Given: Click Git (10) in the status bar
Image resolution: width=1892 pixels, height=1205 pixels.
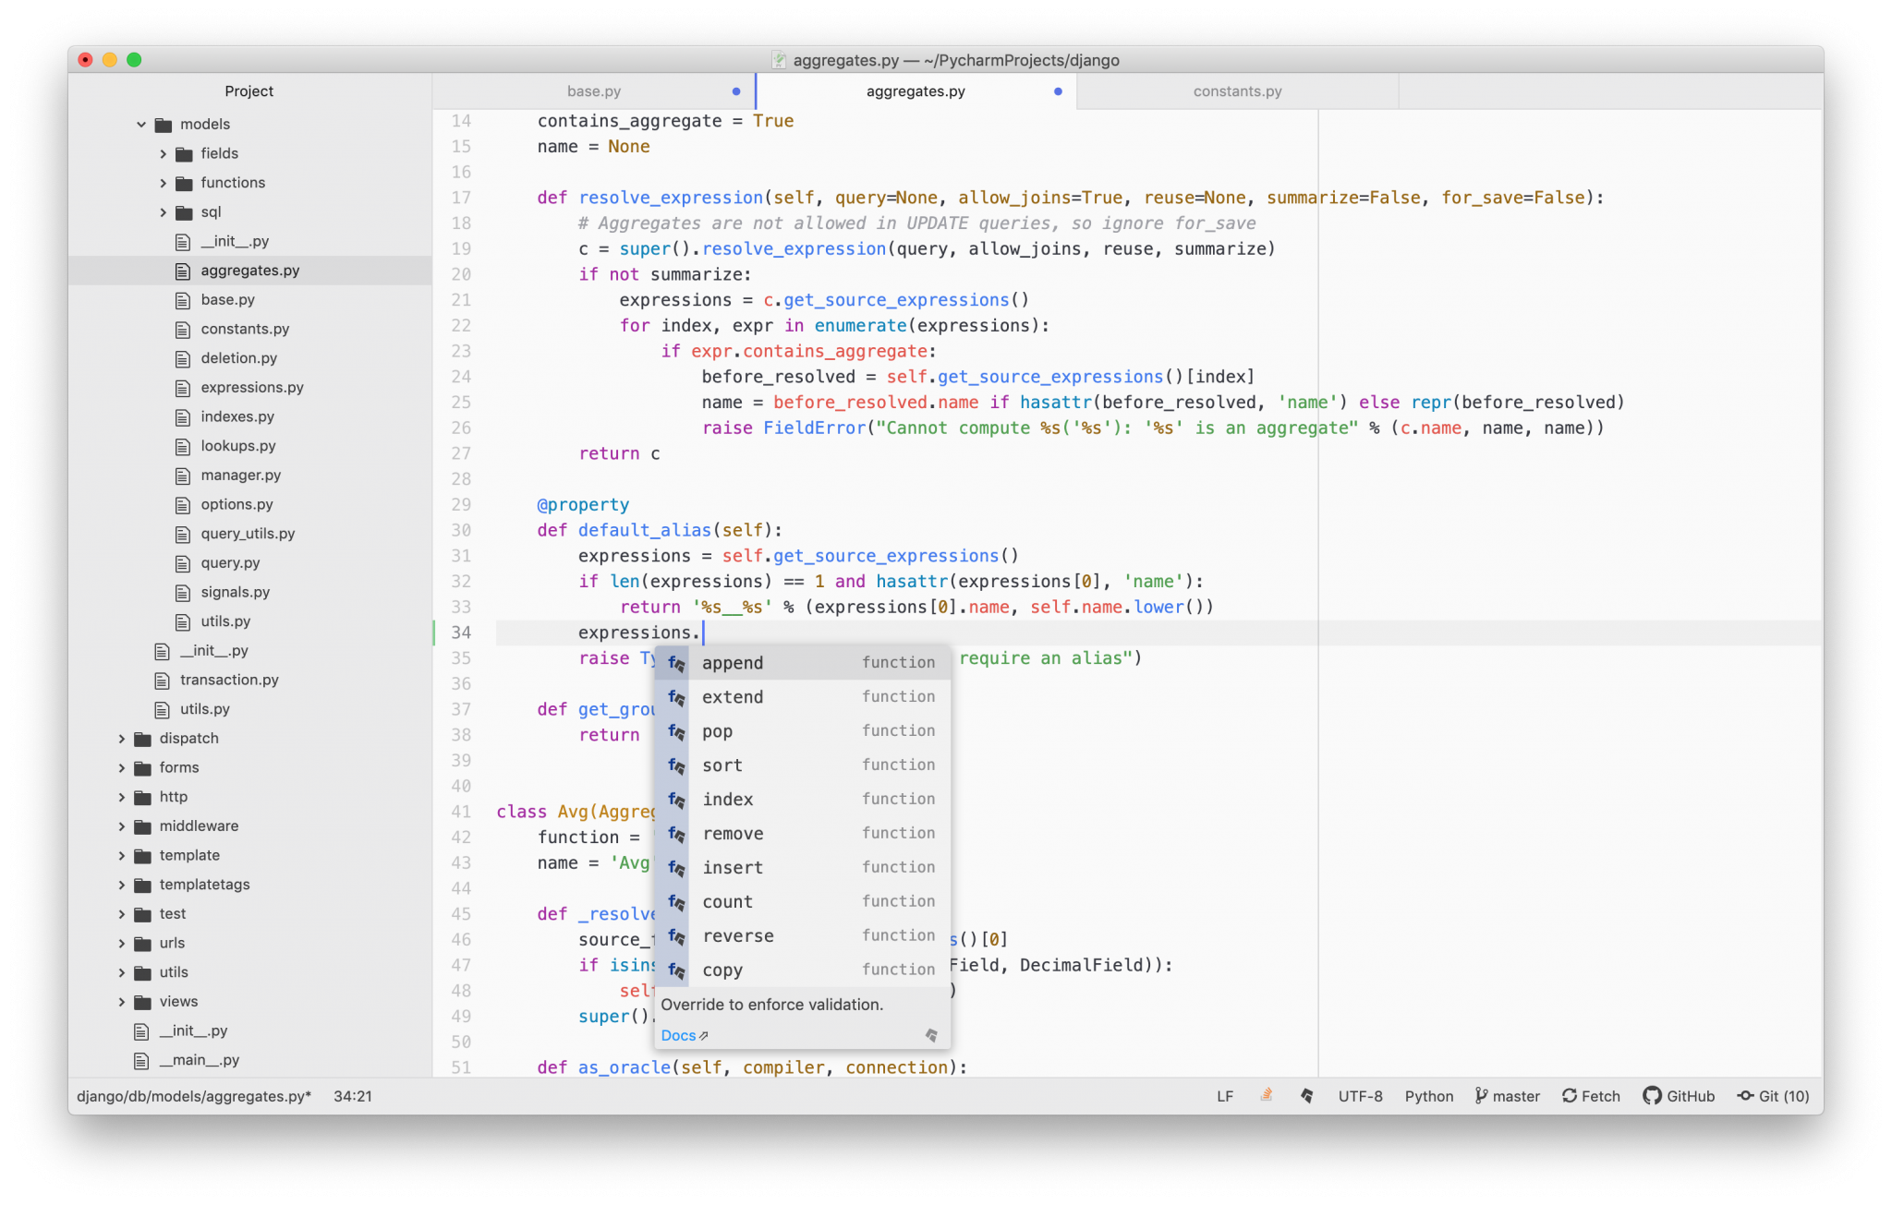Looking at the screenshot, I should [x=1772, y=1096].
